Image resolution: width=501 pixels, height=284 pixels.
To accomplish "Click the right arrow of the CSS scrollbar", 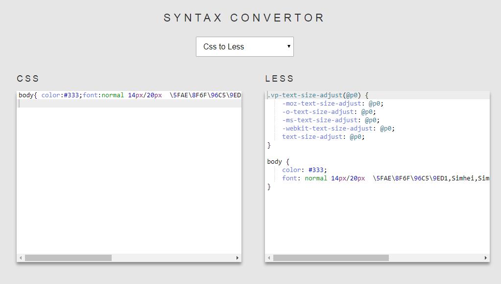I will pos(238,258).
